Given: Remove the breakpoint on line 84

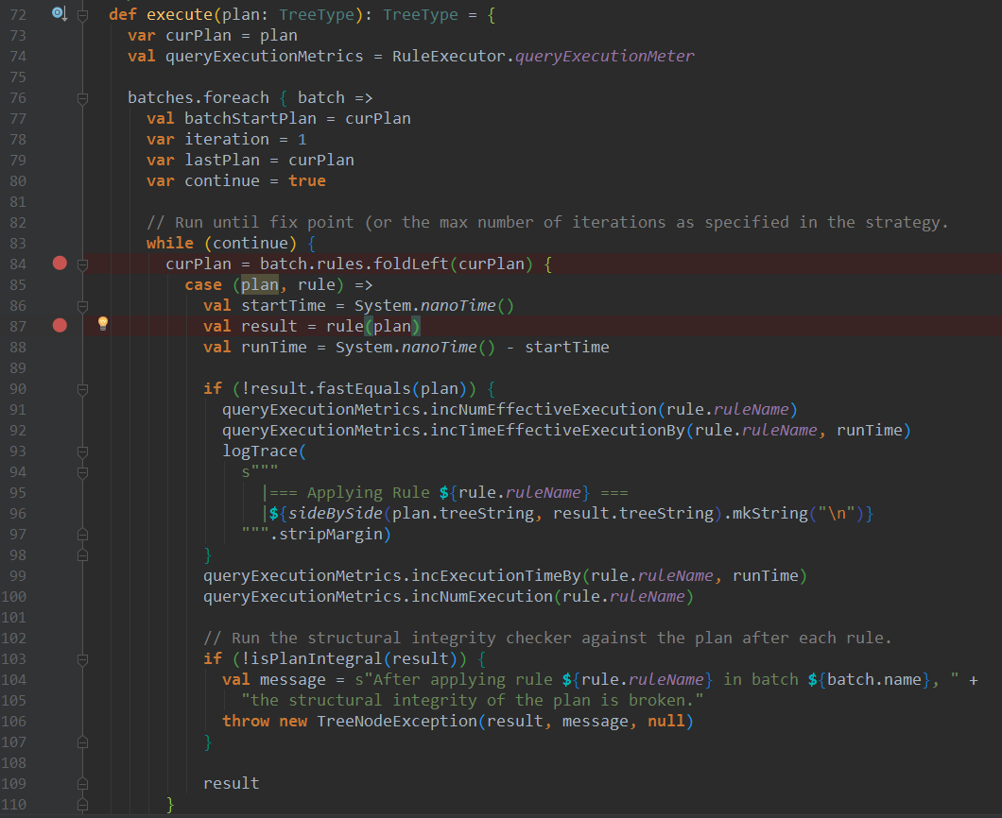Looking at the screenshot, I should [60, 264].
